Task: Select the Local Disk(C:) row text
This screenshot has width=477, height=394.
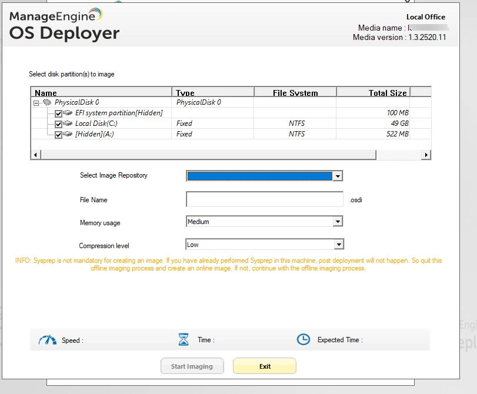Action: pyautogui.click(x=96, y=123)
